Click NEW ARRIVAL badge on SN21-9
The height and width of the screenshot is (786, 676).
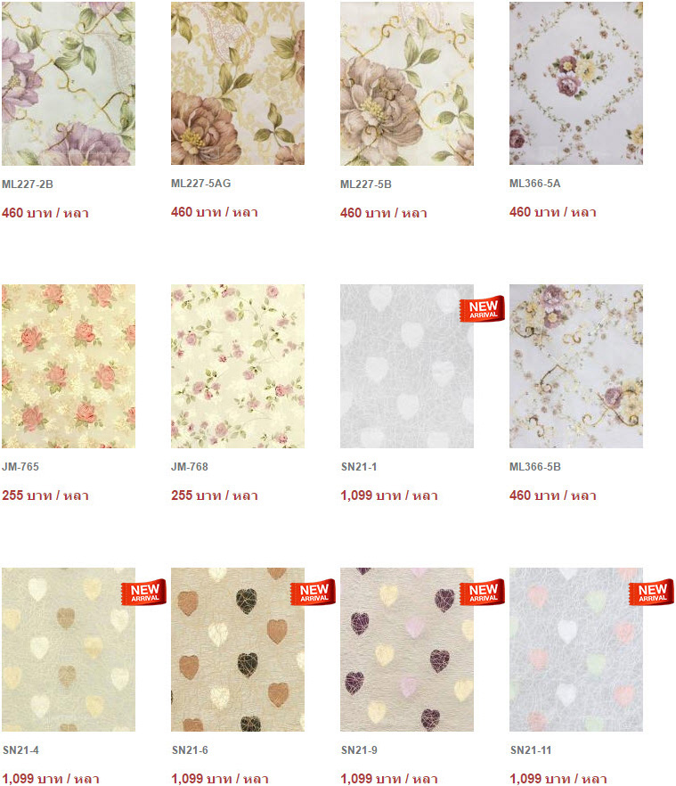click(x=482, y=592)
